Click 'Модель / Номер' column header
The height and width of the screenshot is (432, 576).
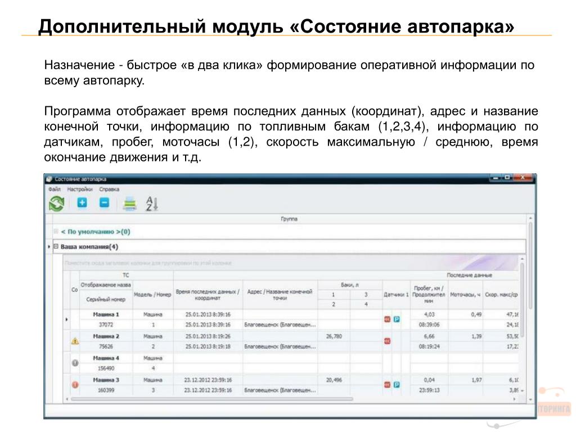[152, 295]
